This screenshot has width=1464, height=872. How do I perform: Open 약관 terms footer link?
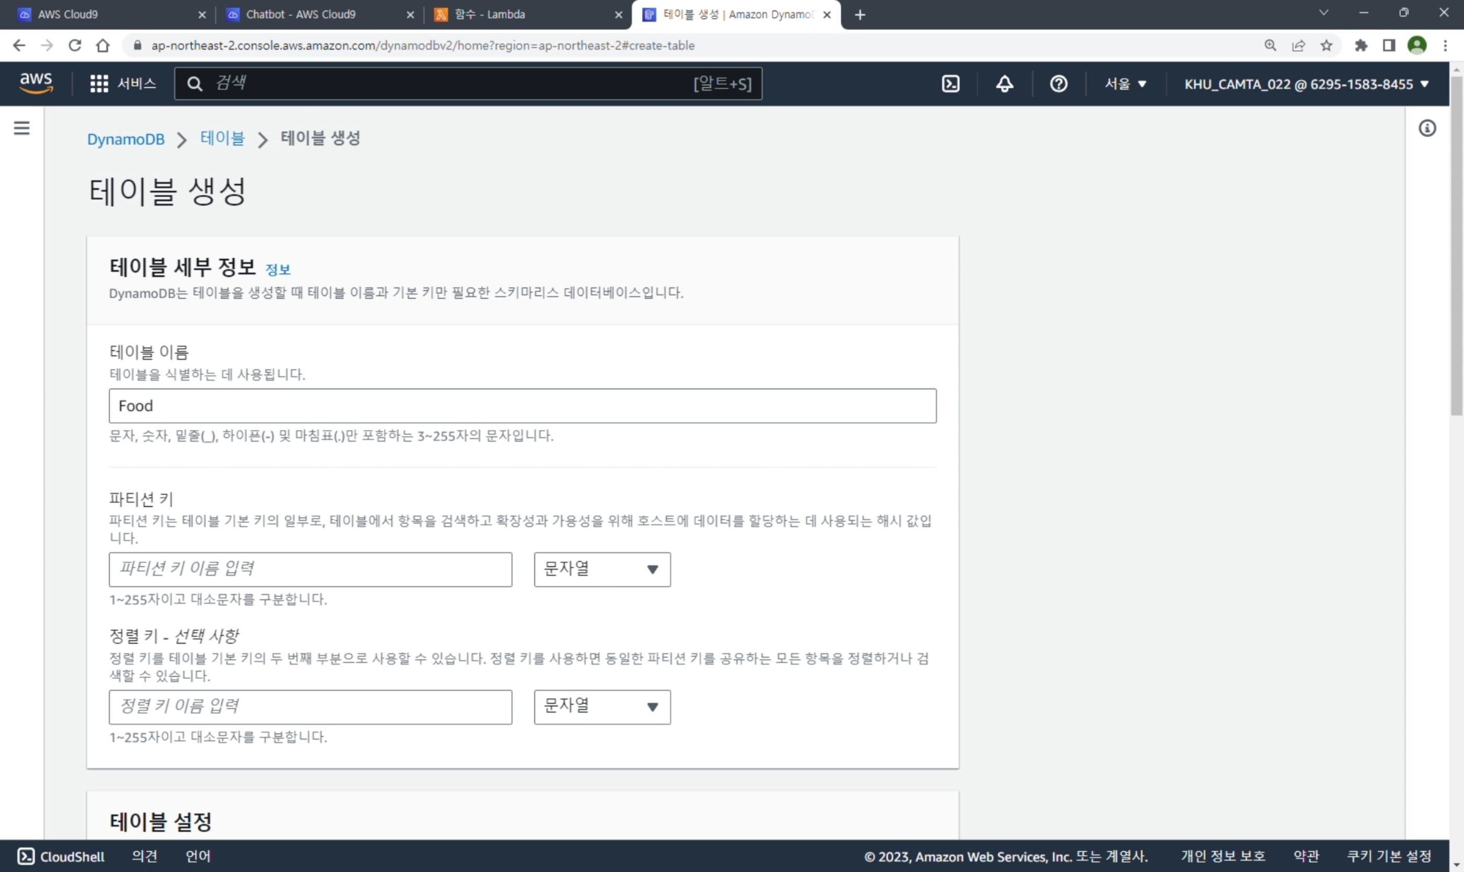pyautogui.click(x=1306, y=856)
